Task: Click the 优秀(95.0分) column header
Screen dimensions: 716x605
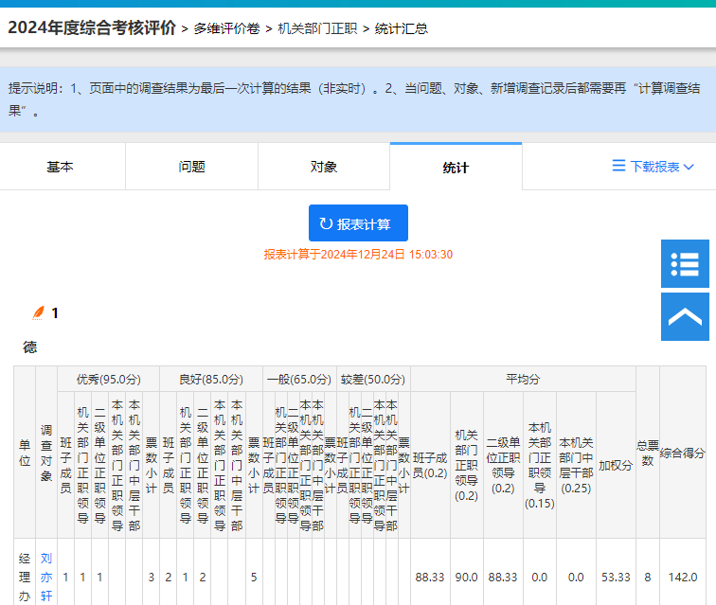Action: click(x=108, y=379)
